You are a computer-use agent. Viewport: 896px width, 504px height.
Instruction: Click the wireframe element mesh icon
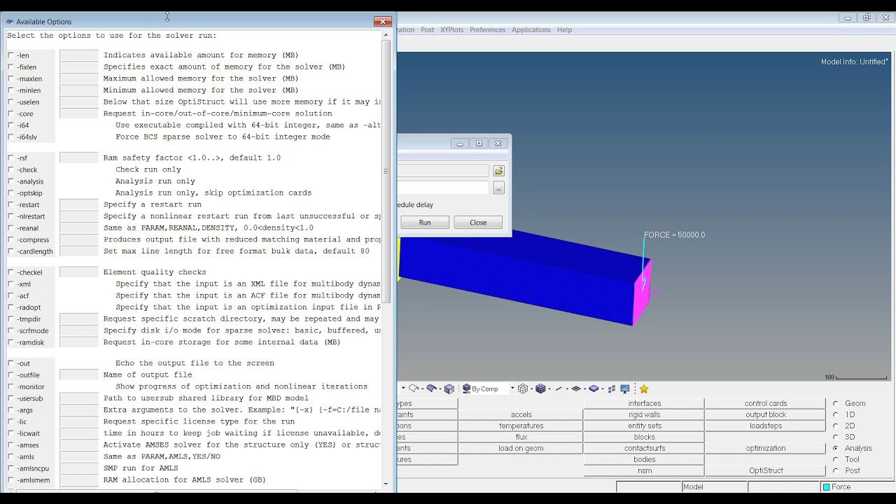(523, 388)
